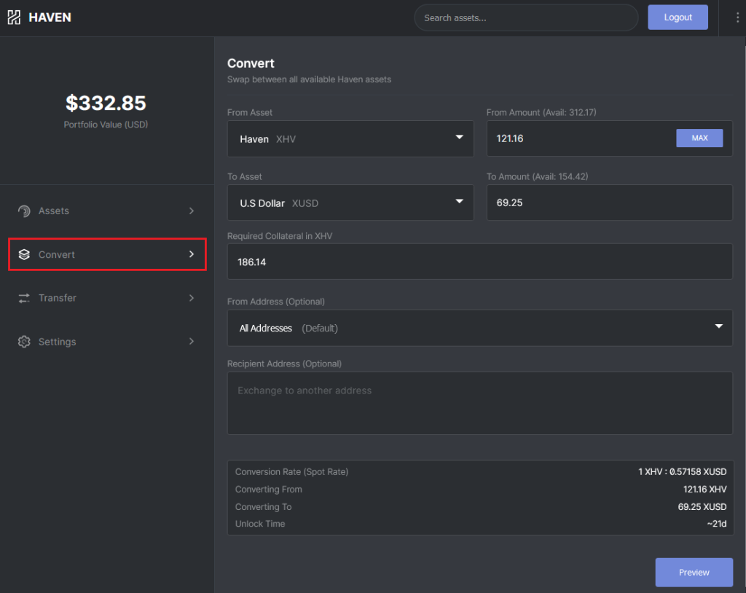Go to the Settings menu item
This screenshot has height=593, width=746.
[x=107, y=342]
